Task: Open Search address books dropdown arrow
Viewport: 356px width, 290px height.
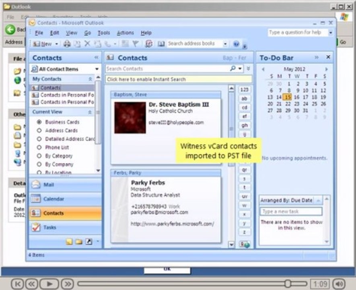Action: click(x=225, y=43)
